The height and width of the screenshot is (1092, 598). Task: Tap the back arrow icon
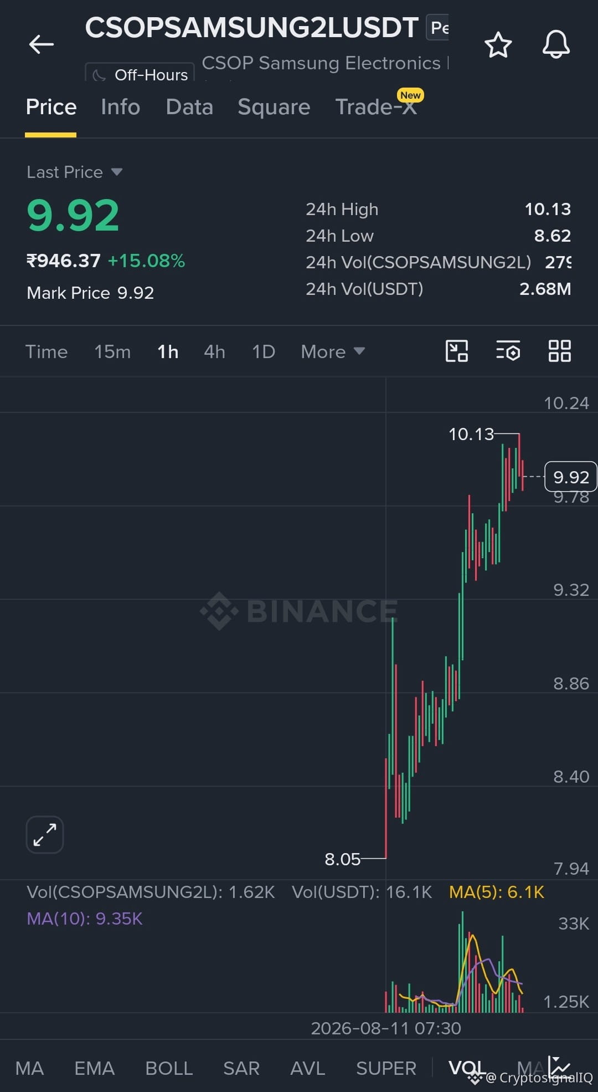pyautogui.click(x=42, y=44)
